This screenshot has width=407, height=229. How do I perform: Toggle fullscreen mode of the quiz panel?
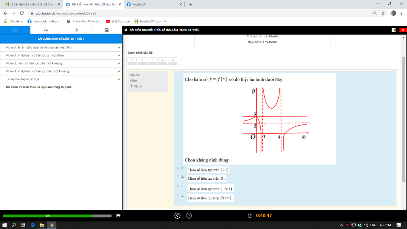(393, 30)
